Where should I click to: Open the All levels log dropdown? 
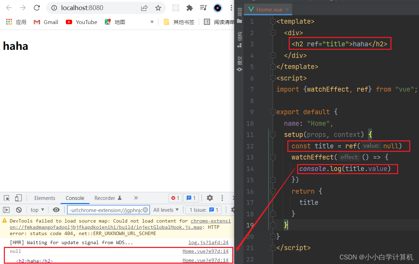tap(166, 210)
